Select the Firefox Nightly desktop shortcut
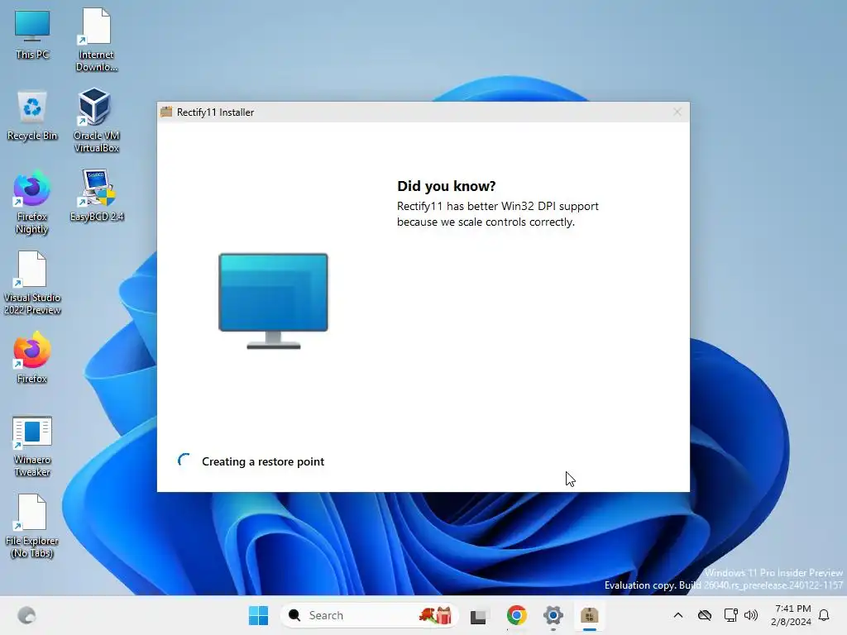The height and width of the screenshot is (635, 847). tap(32, 203)
